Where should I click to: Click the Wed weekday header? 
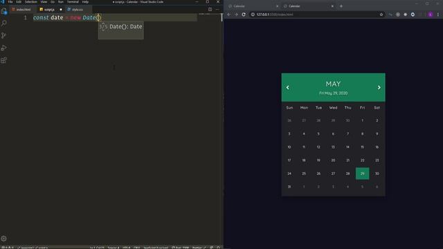(333, 108)
